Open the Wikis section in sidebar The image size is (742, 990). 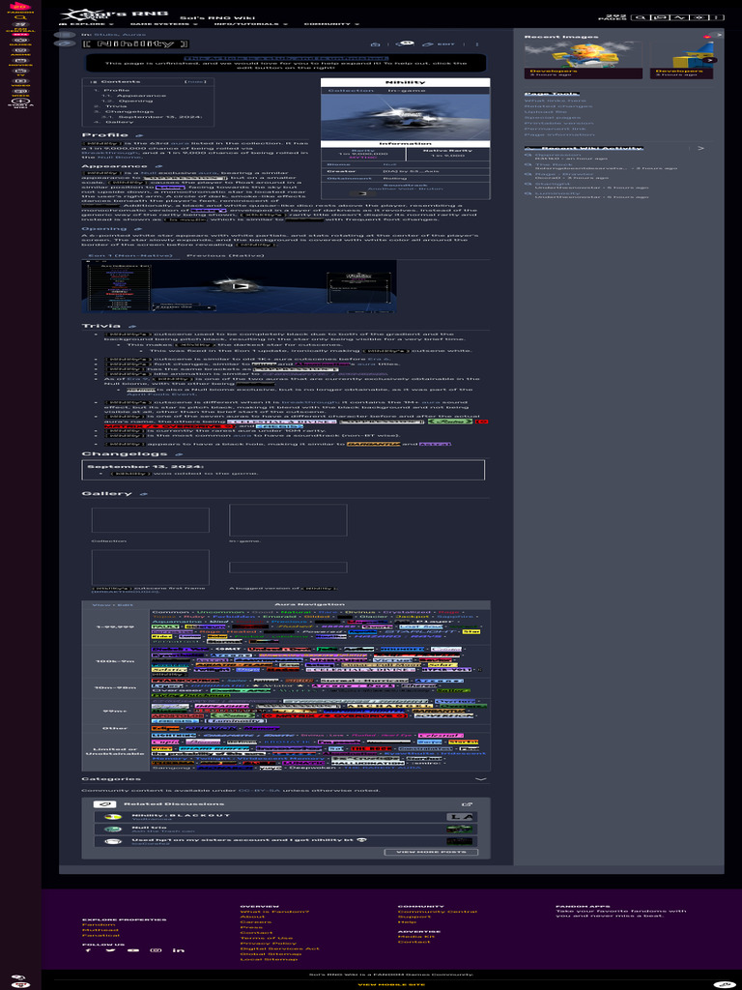(20, 93)
